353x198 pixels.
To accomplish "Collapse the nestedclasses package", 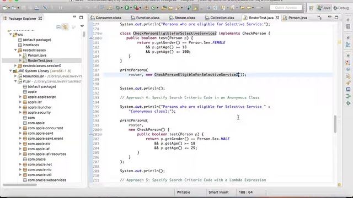I will [15, 50].
